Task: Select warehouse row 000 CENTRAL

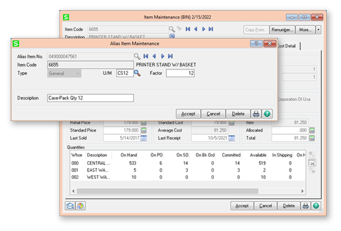Action: 188,163
